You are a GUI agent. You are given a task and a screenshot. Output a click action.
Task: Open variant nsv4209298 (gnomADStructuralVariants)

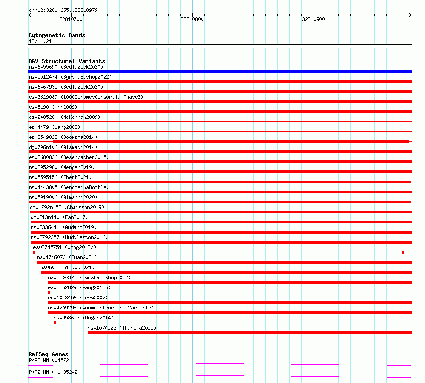pyautogui.click(x=101, y=308)
